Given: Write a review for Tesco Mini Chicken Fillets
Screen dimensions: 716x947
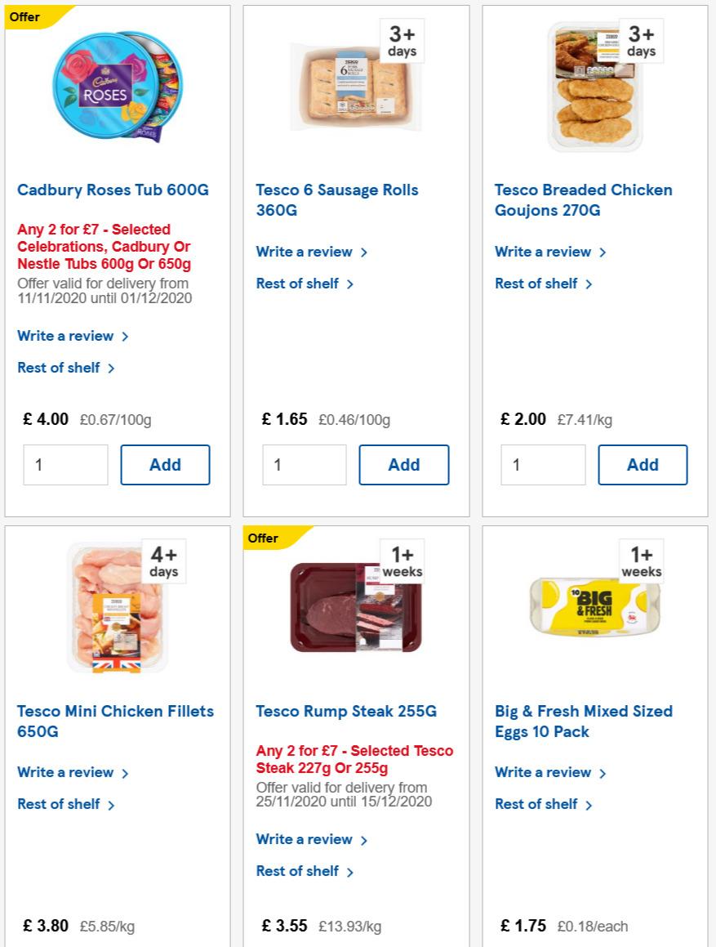Looking at the screenshot, I should [66, 772].
